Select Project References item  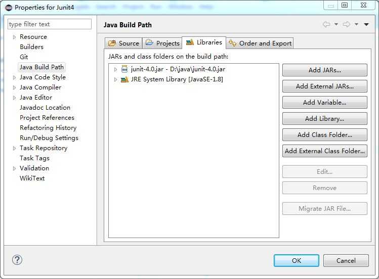47,118
